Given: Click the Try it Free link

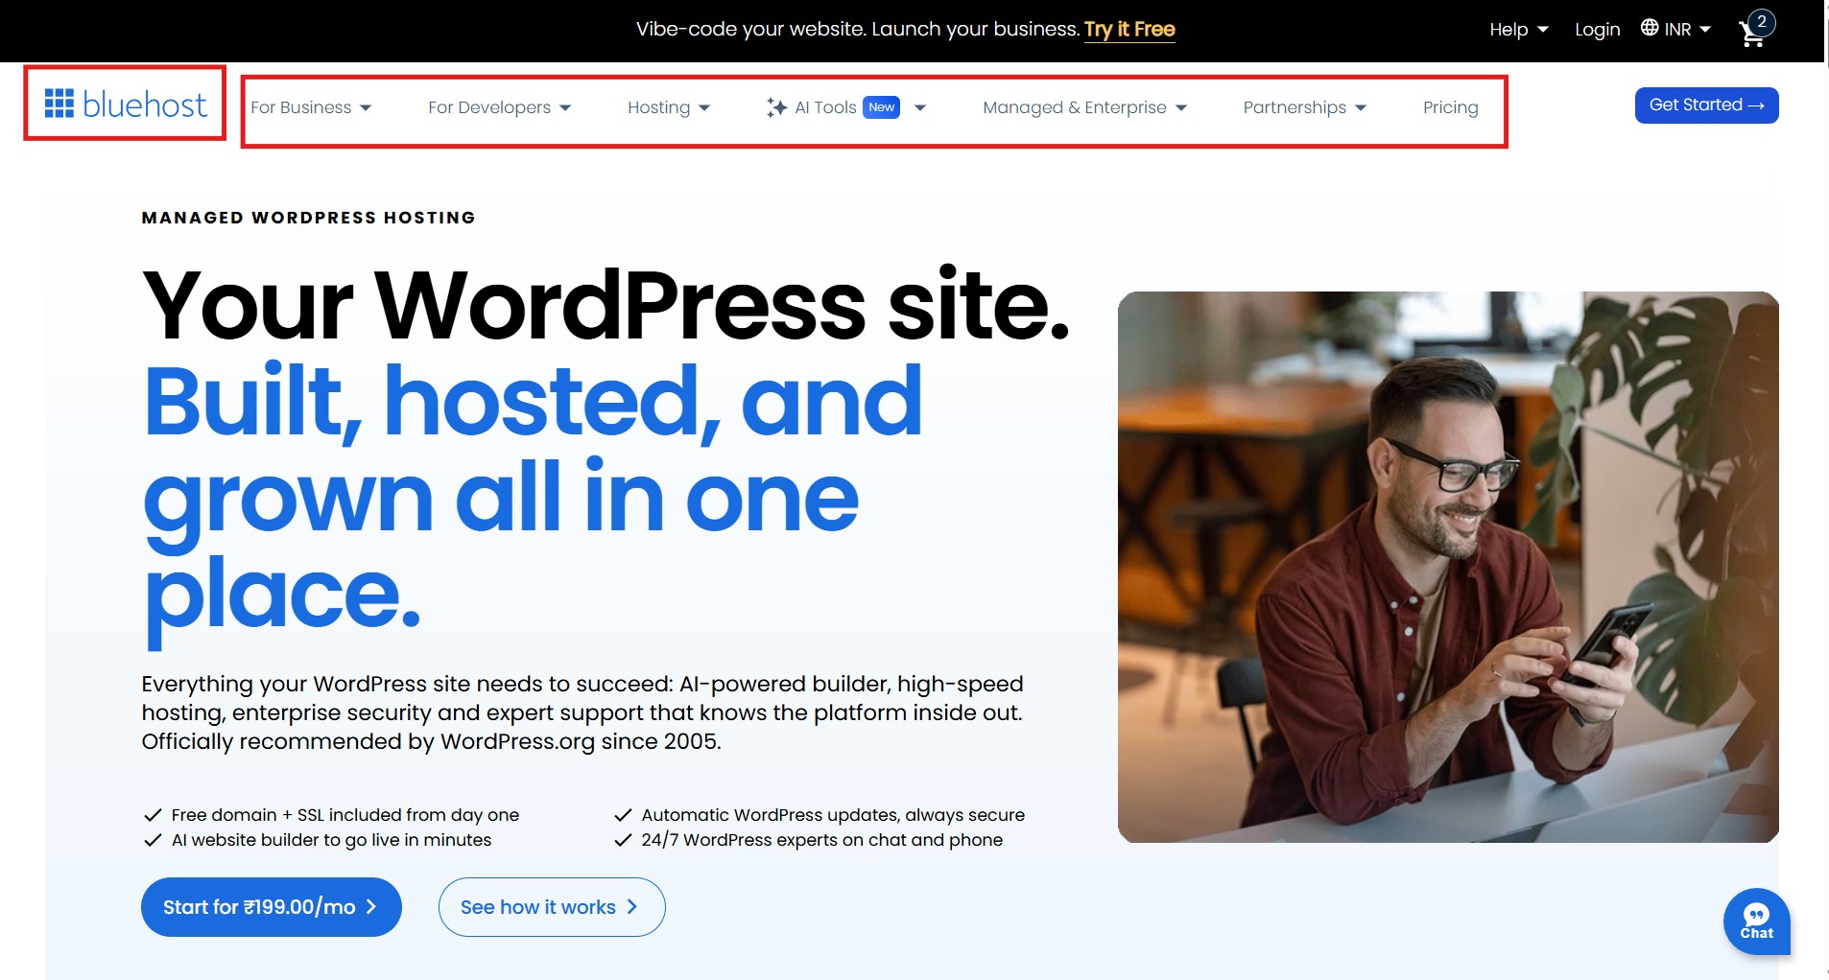Looking at the screenshot, I should click(x=1129, y=29).
